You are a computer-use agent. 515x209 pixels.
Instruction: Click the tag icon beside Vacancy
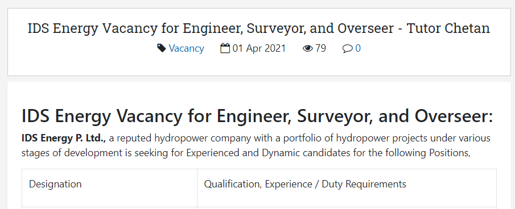click(161, 48)
